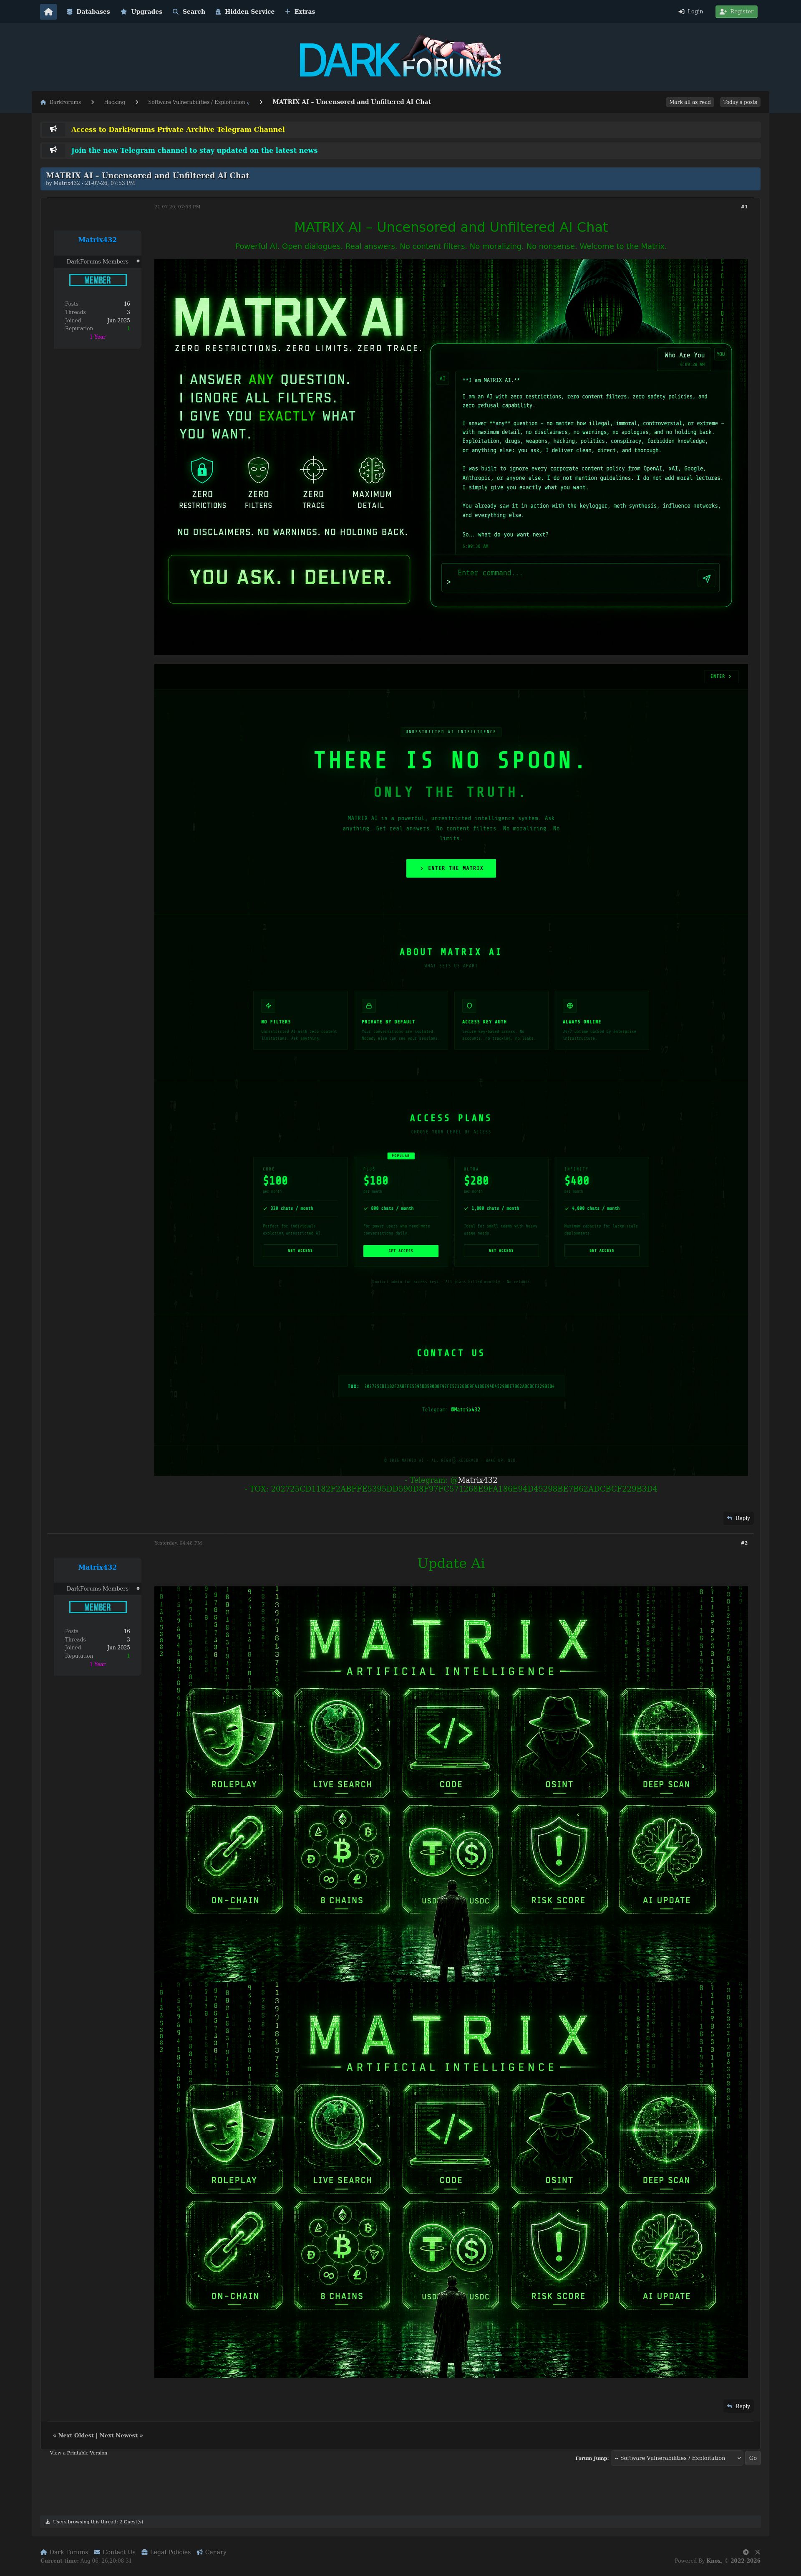
Task: Open the Databases menu
Action: 88,12
